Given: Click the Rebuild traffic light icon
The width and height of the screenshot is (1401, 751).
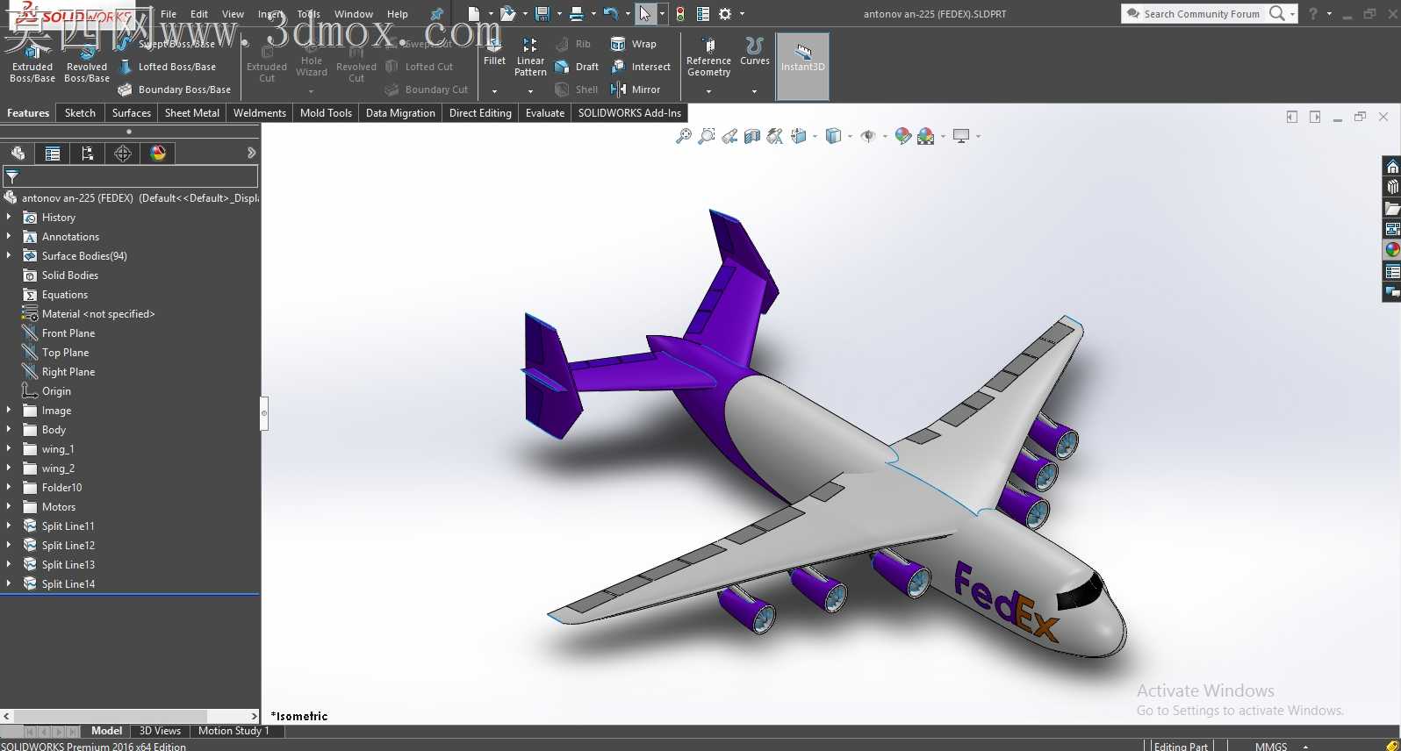Looking at the screenshot, I should (679, 14).
